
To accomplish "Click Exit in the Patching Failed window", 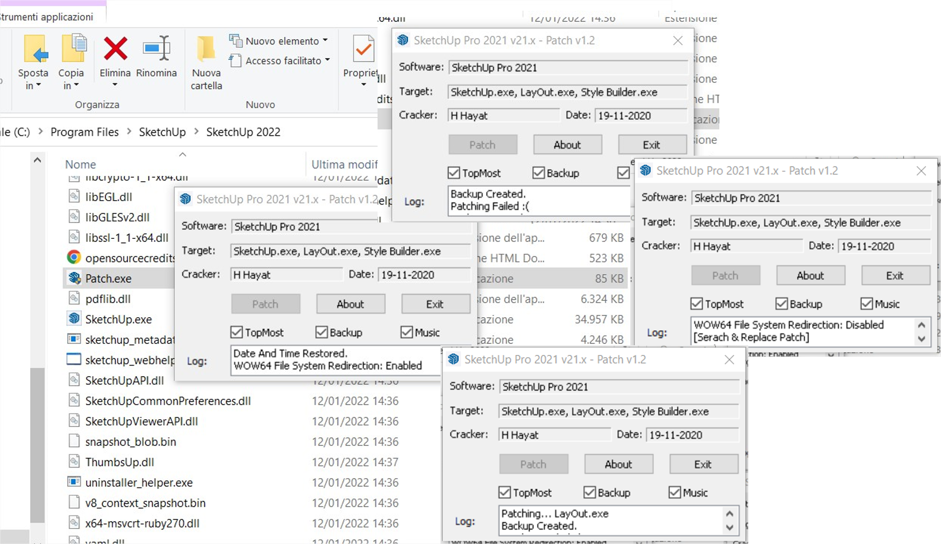I will click(652, 145).
